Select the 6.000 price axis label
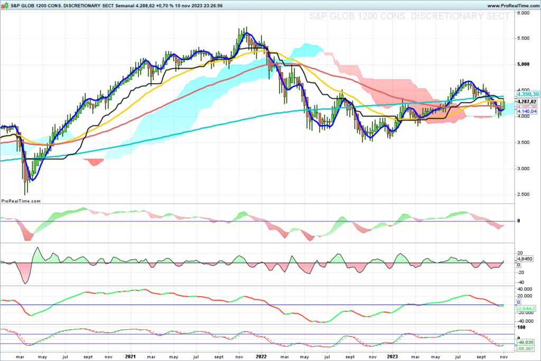 523,13
